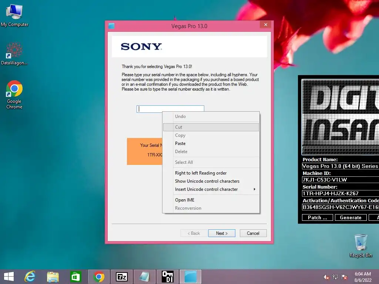The width and height of the screenshot is (379, 284).
Task: Select Cut in the context menu
Action: 211,127
